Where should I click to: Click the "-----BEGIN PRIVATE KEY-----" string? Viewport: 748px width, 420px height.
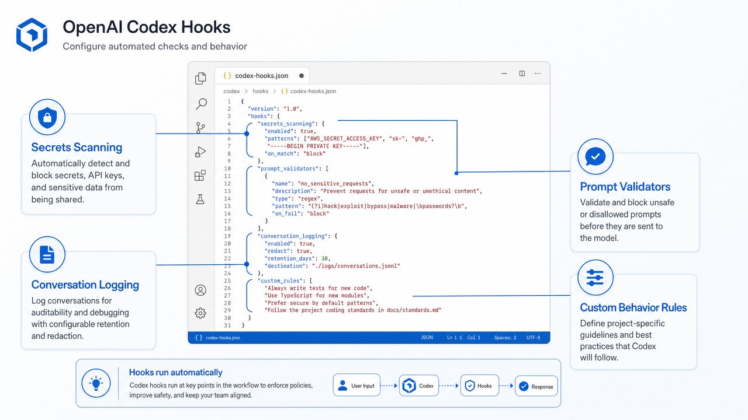click(316, 146)
